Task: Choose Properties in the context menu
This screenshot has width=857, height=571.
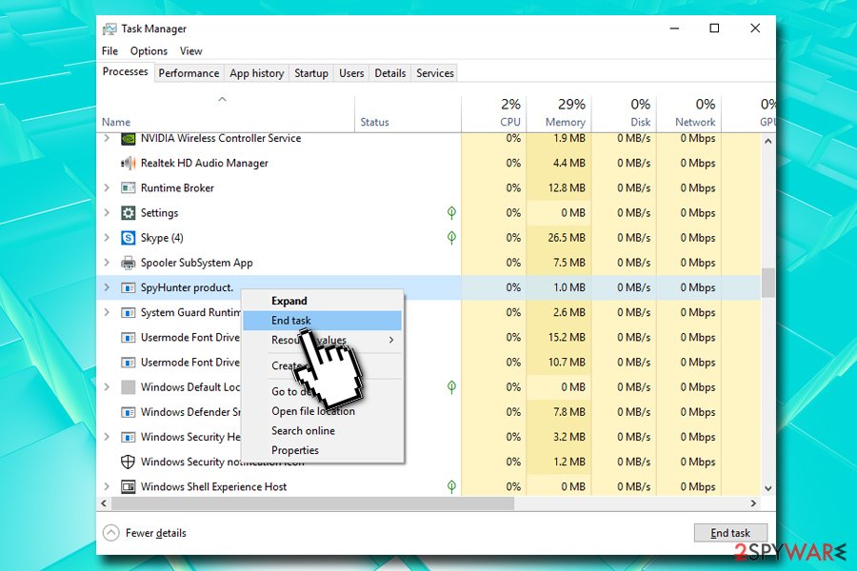Action: pyautogui.click(x=323, y=450)
